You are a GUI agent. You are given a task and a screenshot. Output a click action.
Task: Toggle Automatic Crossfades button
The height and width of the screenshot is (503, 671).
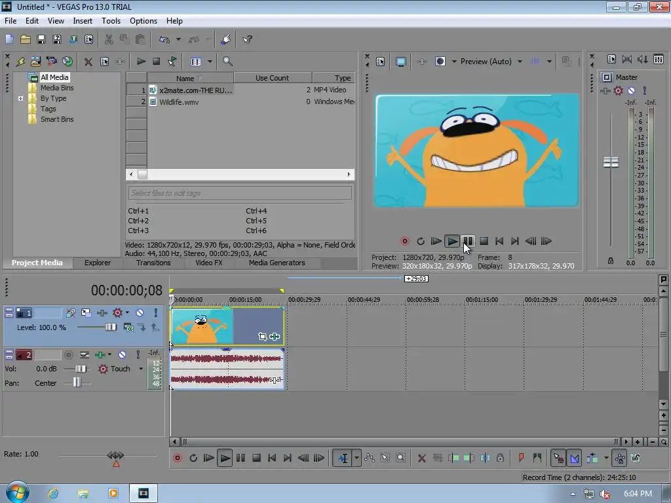574,458
